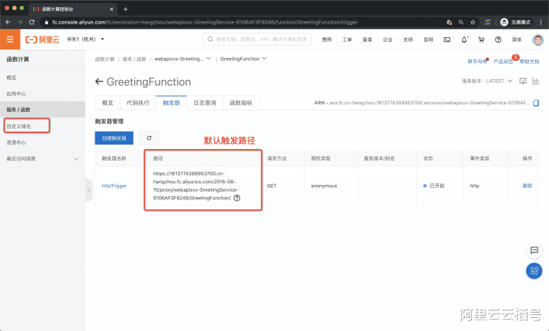
Task: Click the Aliyun logo
Action: coord(43,40)
